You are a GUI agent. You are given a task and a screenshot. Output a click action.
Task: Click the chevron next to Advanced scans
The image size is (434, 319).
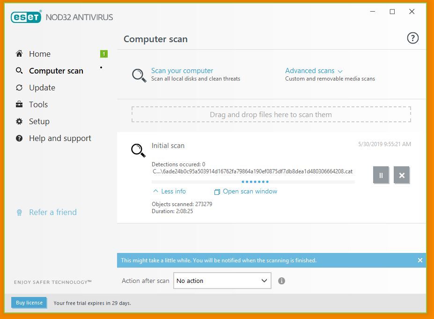(x=340, y=72)
